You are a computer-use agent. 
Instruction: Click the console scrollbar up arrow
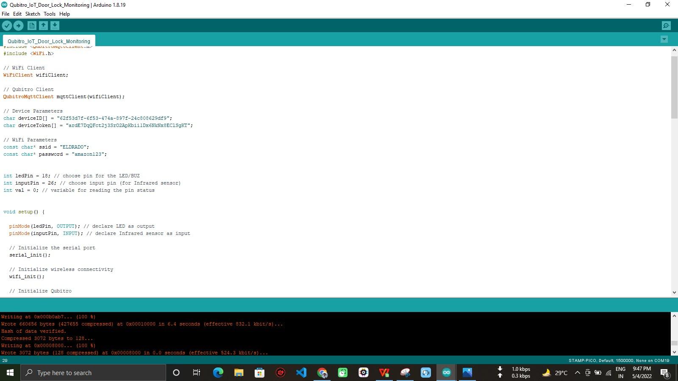pyautogui.click(x=674, y=316)
